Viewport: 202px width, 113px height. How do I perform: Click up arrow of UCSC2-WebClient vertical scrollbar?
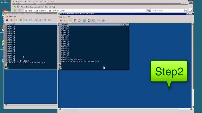(193, 24)
